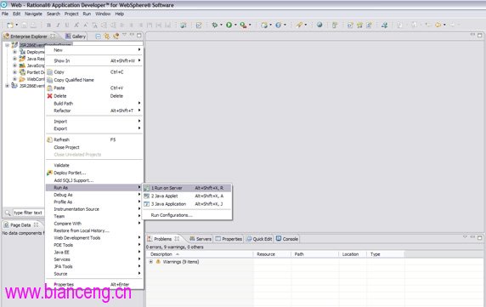The height and width of the screenshot is (307, 486).
Task: Click the Java Applet icon in submenu
Action: [147, 196]
